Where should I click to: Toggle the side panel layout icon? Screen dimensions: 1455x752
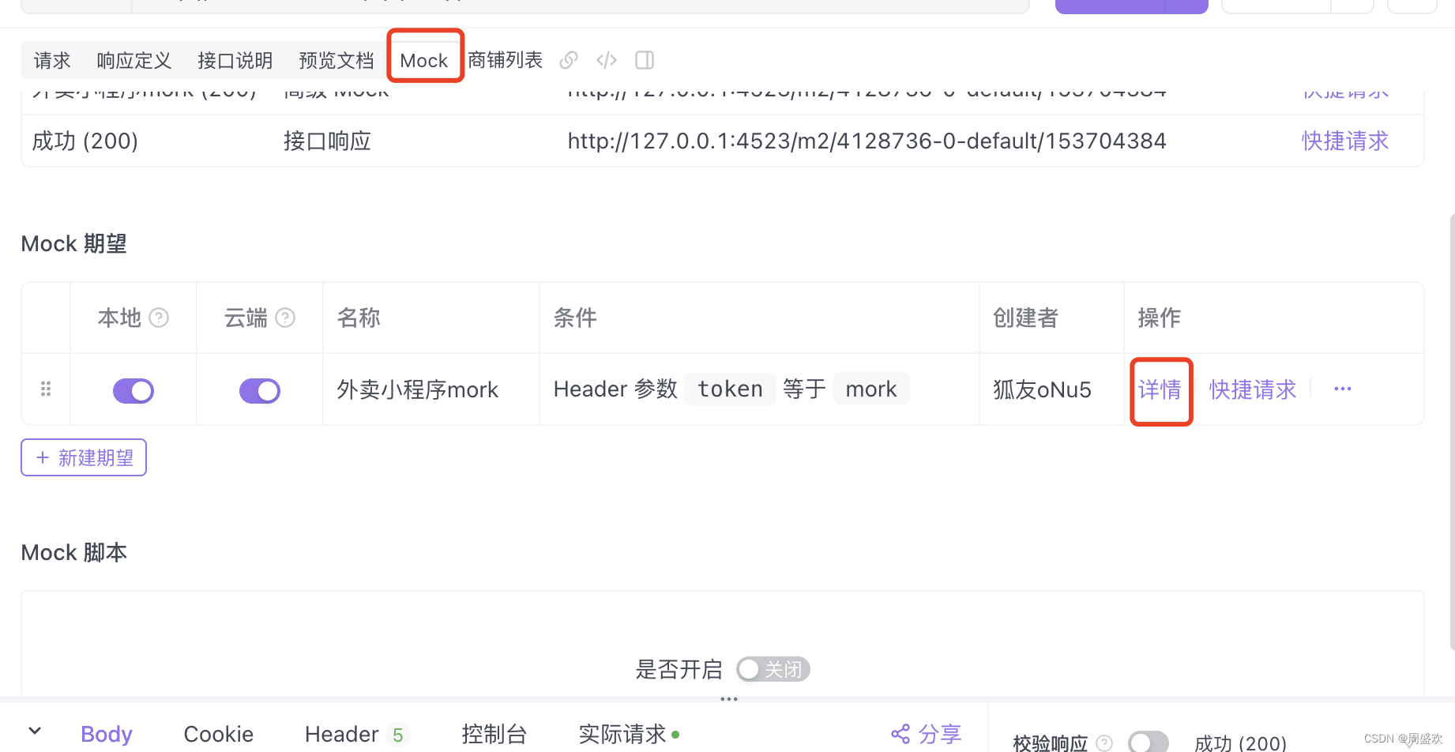(x=645, y=60)
